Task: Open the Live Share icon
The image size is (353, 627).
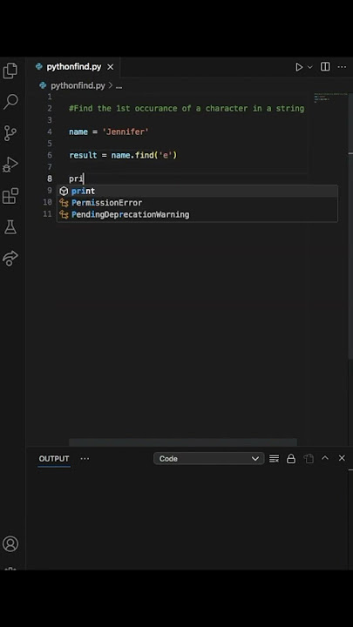Action: [10, 258]
